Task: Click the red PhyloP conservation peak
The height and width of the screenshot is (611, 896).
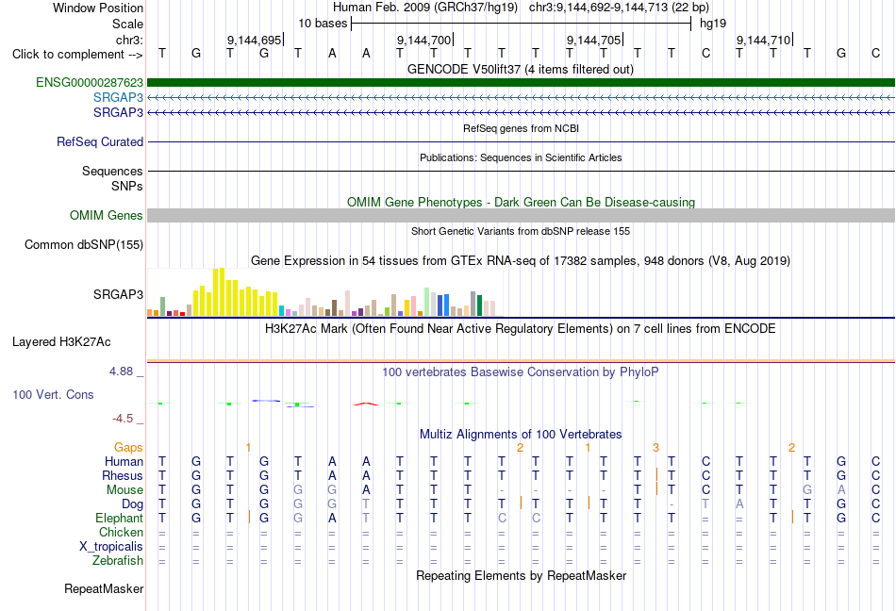Action: pos(366,404)
